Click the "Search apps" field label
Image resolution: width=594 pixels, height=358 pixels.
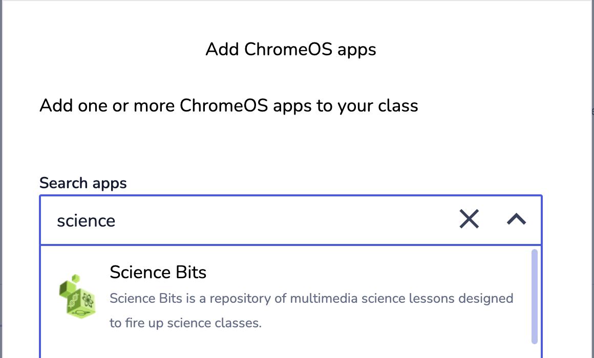click(83, 183)
